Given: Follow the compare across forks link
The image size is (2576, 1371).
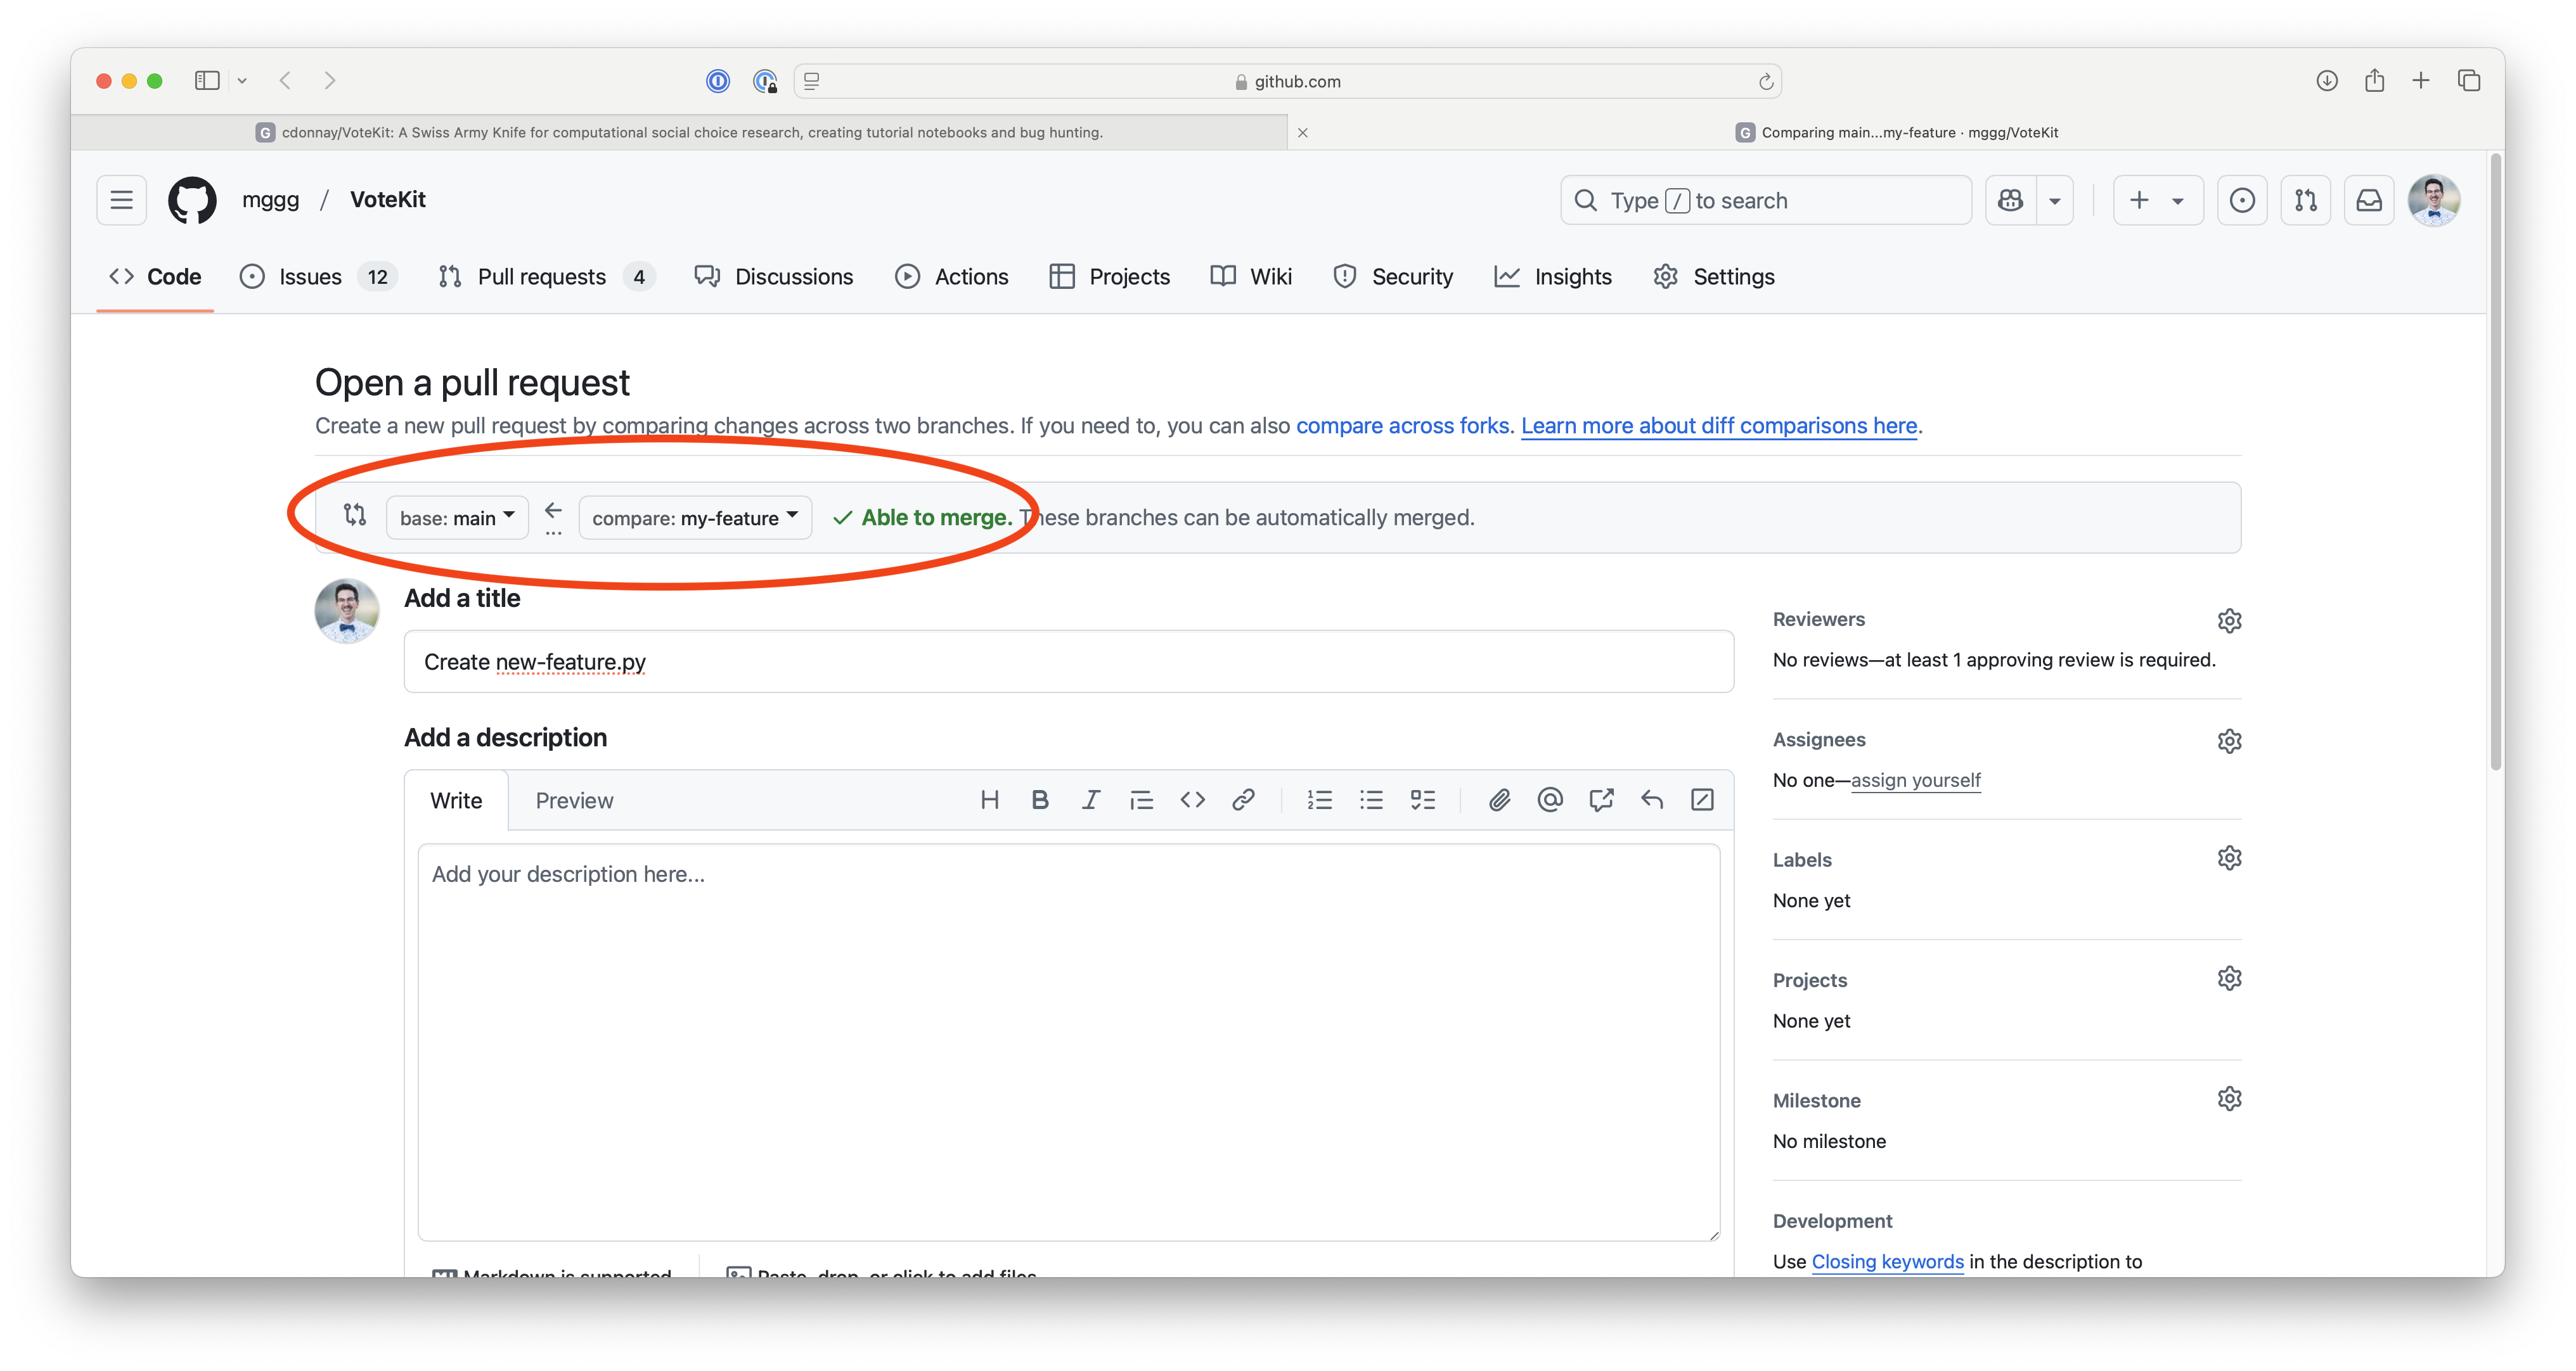Looking at the screenshot, I should [1403, 426].
